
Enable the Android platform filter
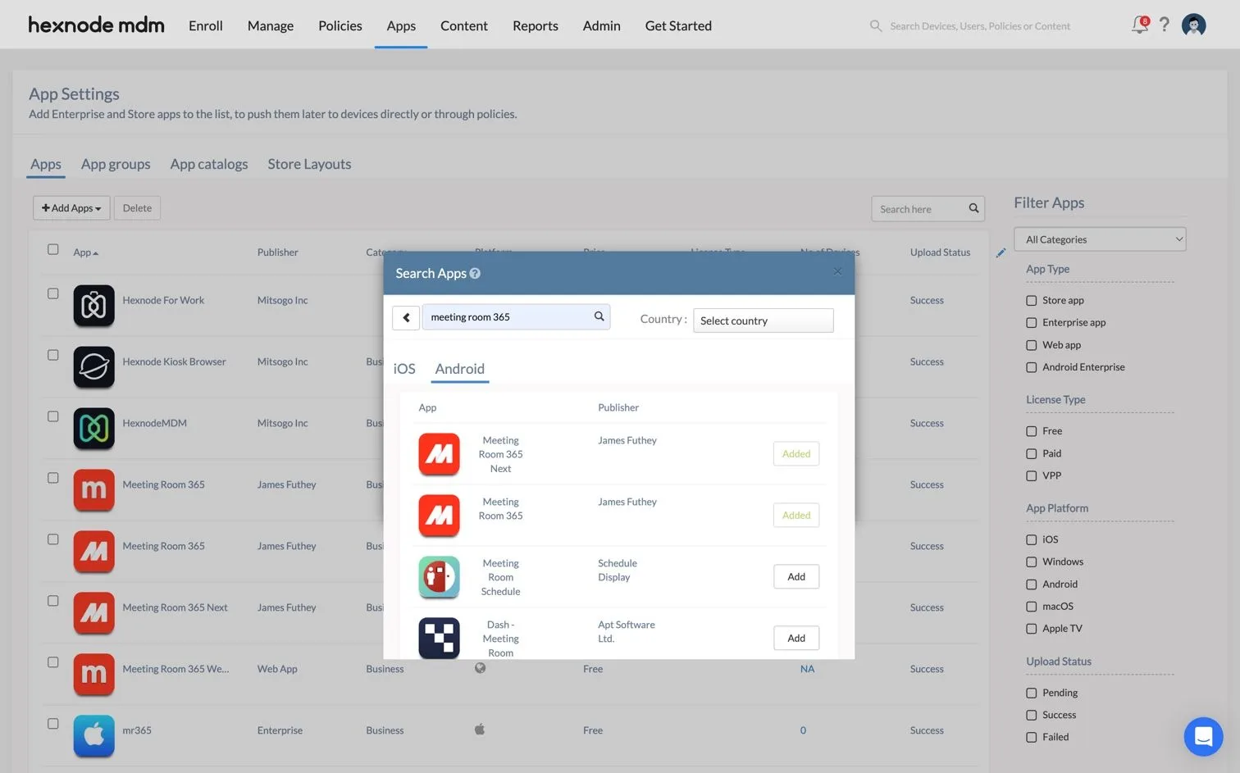[x=1032, y=584]
